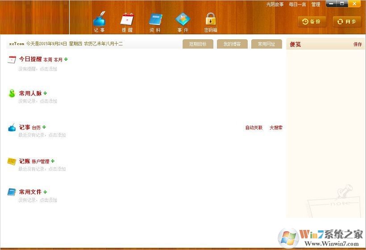The image size is (366, 250).
Task: Click 没有记录，点击添加 under 常用文件
Action: pyautogui.click(x=38, y=200)
